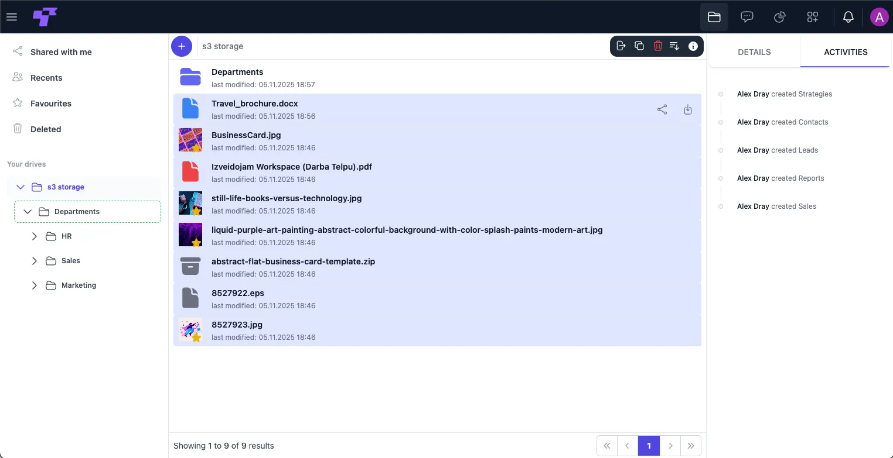Select Departments folder in tree
The image size is (893, 458).
pyautogui.click(x=77, y=212)
